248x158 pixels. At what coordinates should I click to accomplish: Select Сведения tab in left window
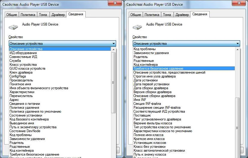point(76,14)
